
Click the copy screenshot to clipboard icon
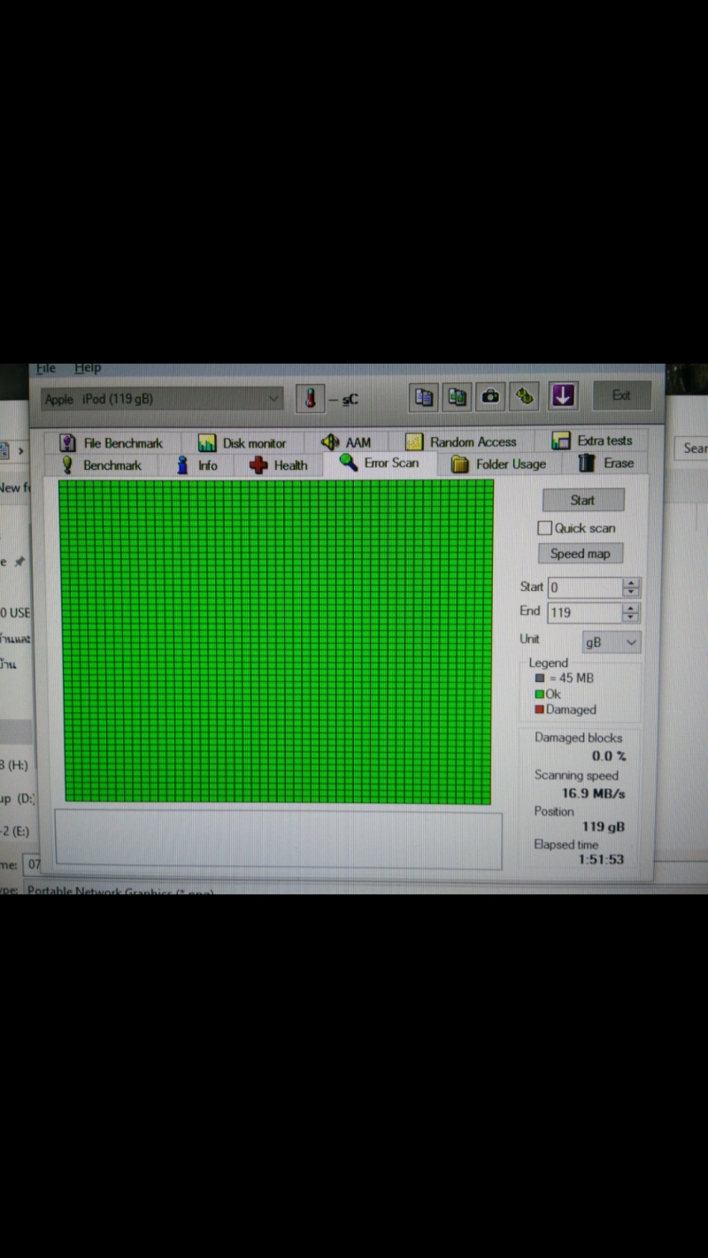[458, 397]
